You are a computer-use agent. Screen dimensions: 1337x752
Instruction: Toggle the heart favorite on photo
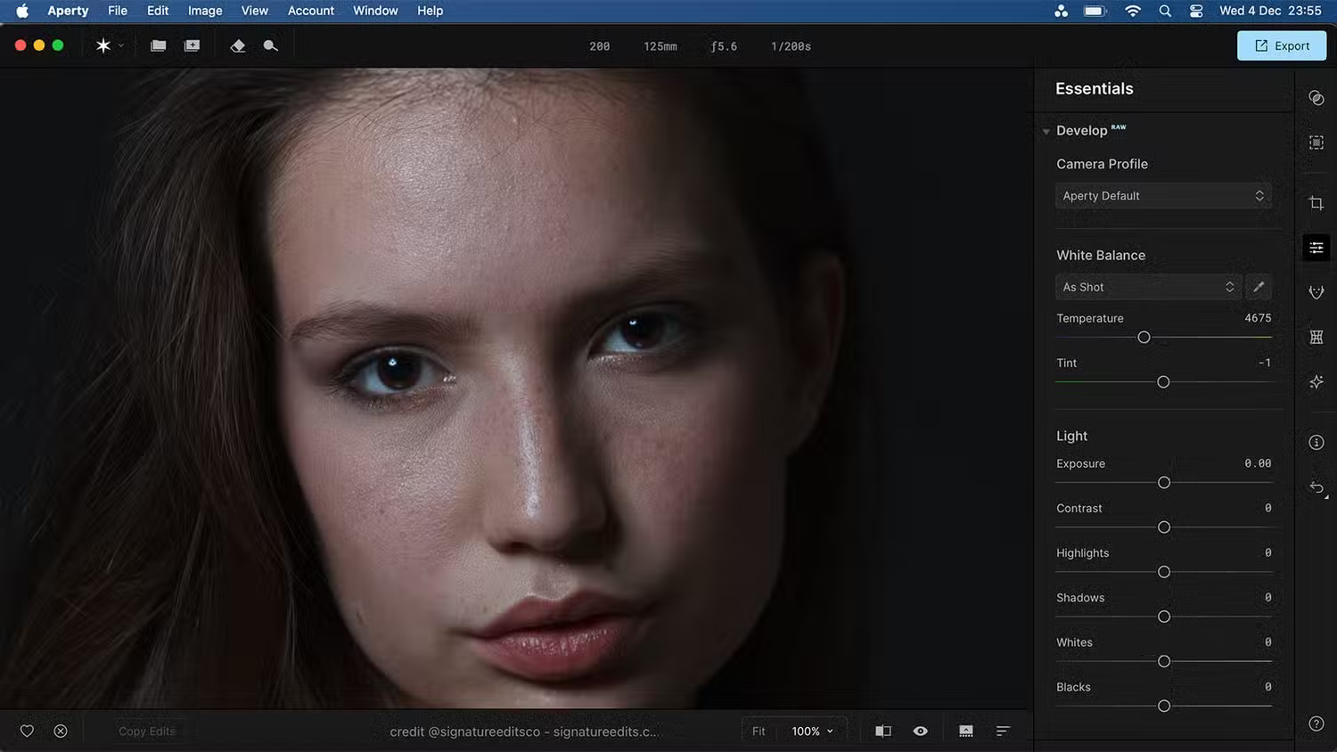pos(27,731)
